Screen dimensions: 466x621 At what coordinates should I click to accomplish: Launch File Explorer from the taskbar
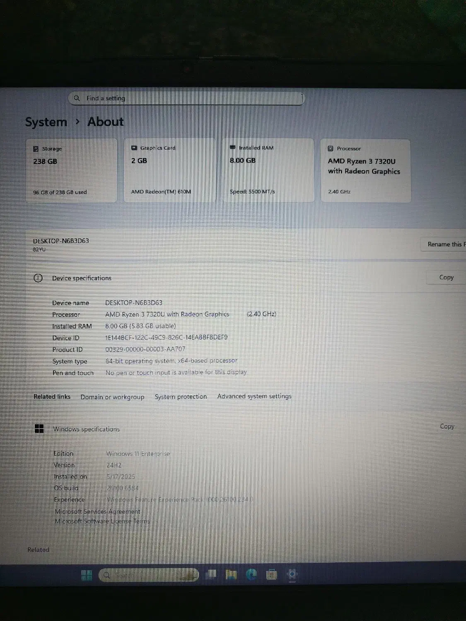(231, 575)
